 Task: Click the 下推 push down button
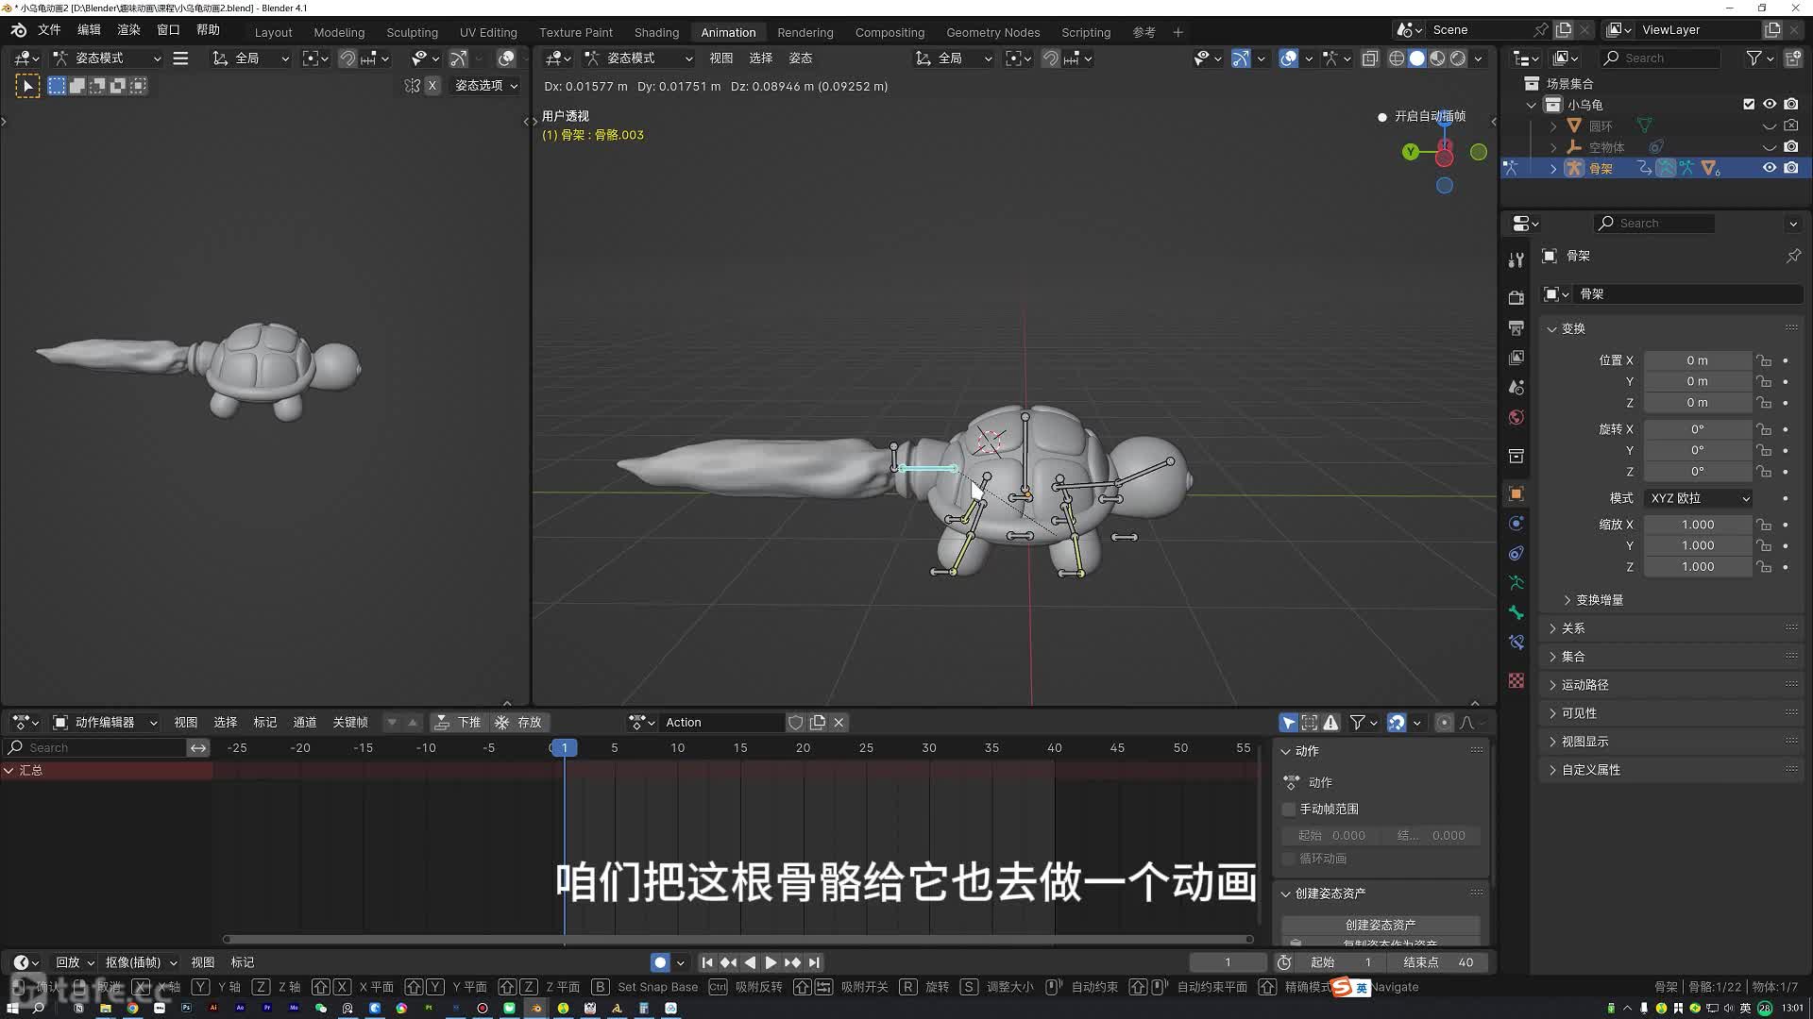(458, 723)
